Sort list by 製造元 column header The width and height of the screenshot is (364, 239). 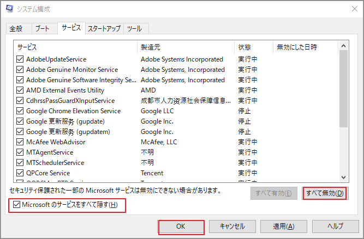[x=186, y=47]
